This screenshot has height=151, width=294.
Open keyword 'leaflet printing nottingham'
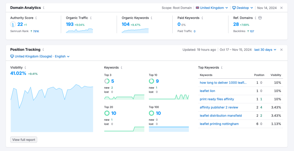(x=219, y=124)
